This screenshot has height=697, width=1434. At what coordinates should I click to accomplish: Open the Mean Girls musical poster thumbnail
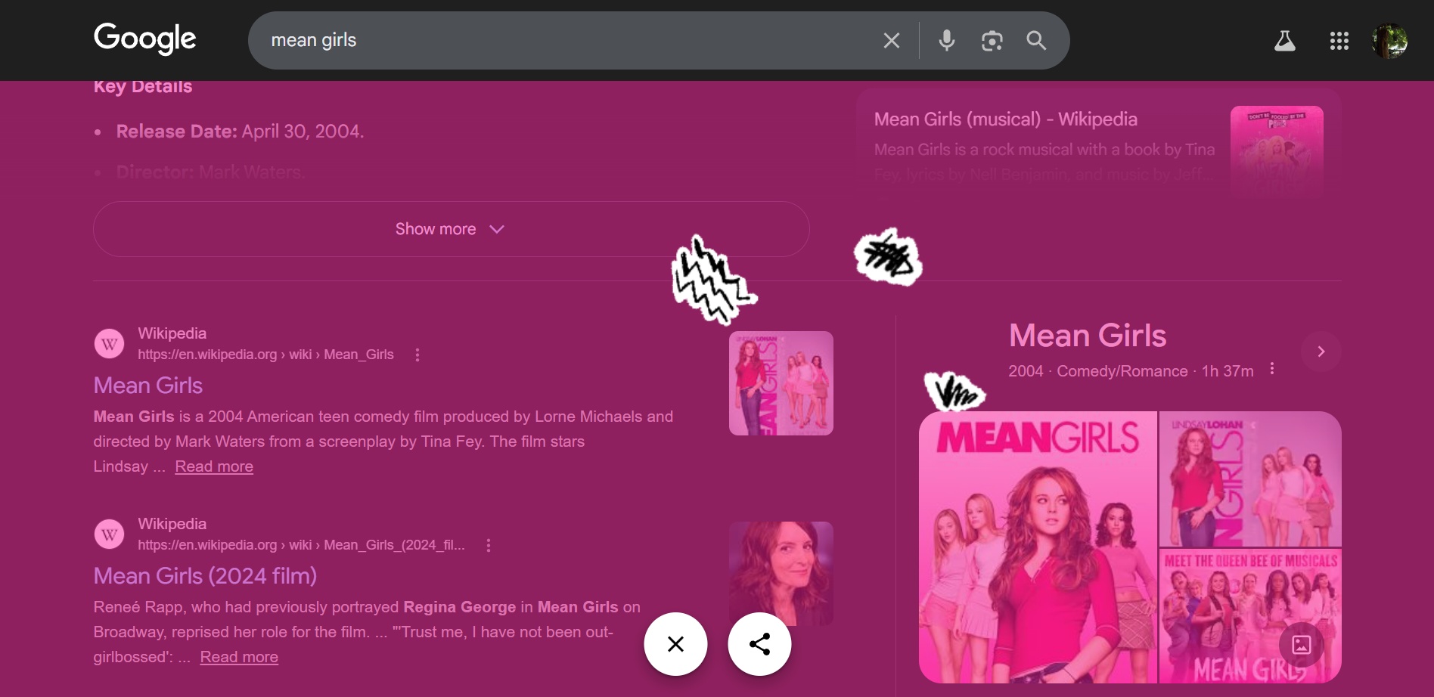1277,151
